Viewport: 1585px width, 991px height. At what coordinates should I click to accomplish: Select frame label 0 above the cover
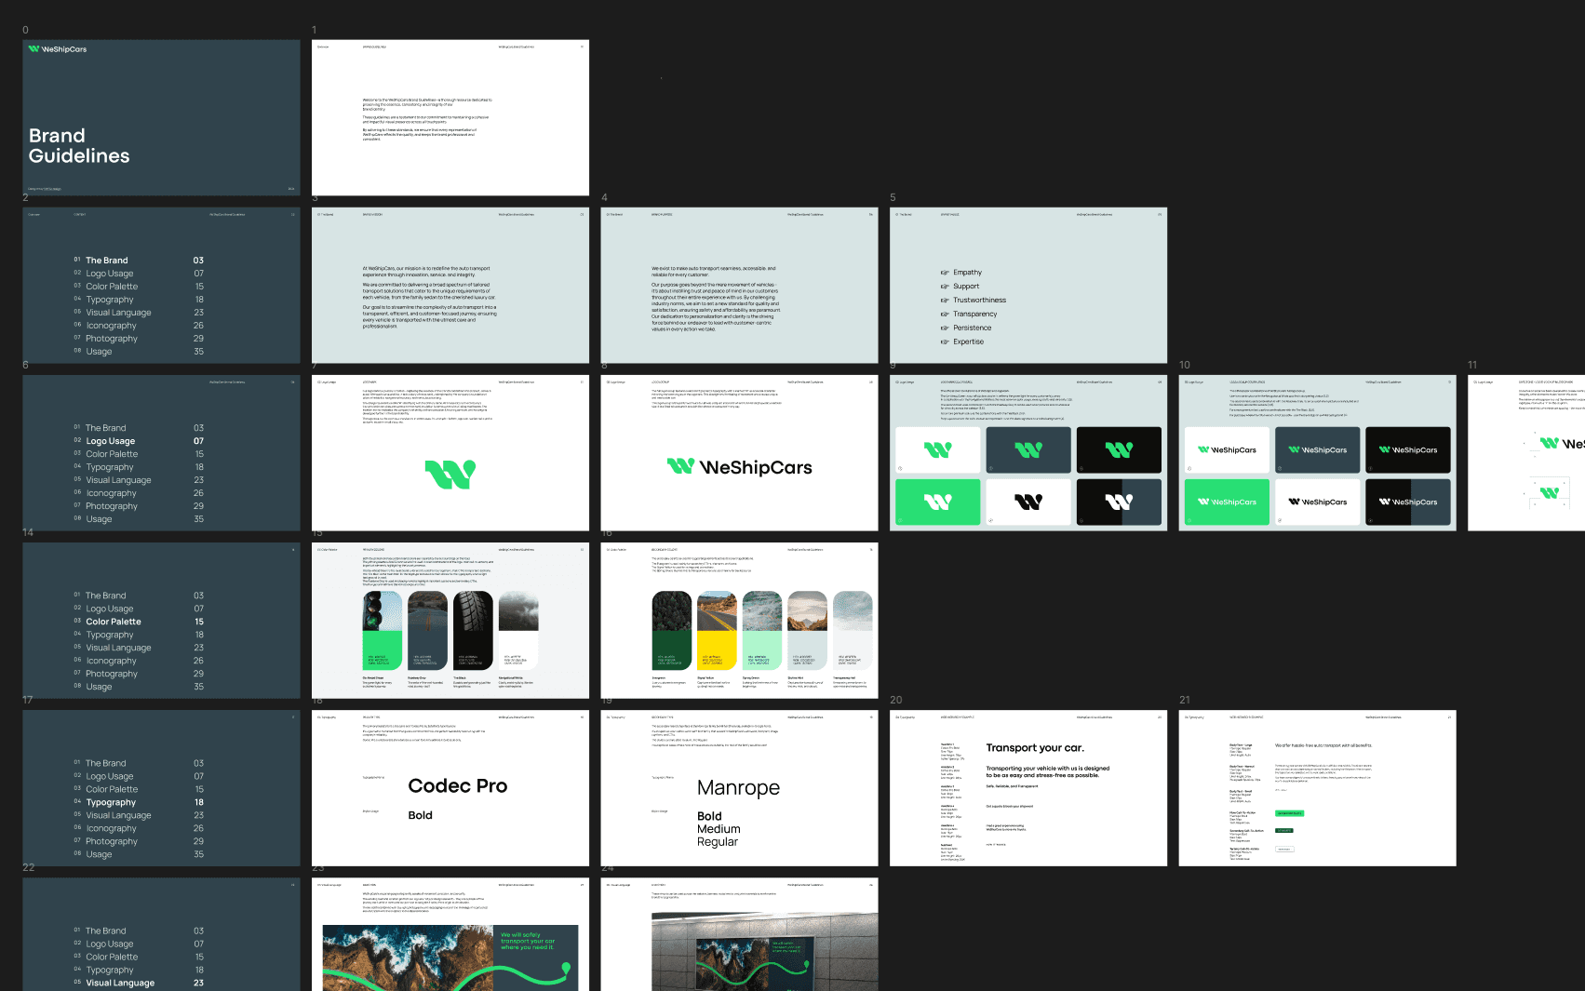click(25, 30)
